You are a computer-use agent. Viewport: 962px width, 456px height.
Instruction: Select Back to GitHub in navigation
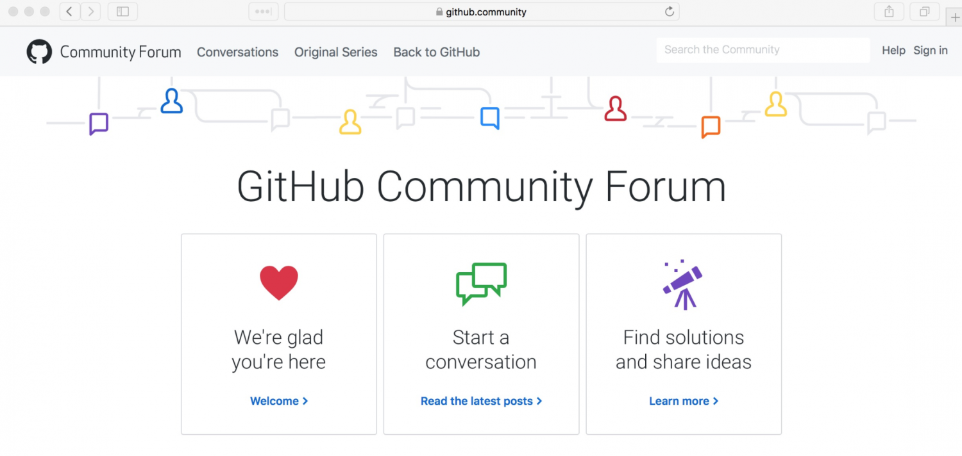click(437, 53)
